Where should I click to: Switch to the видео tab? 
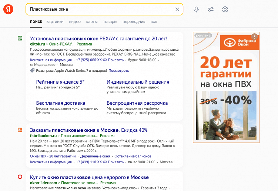[75, 21]
